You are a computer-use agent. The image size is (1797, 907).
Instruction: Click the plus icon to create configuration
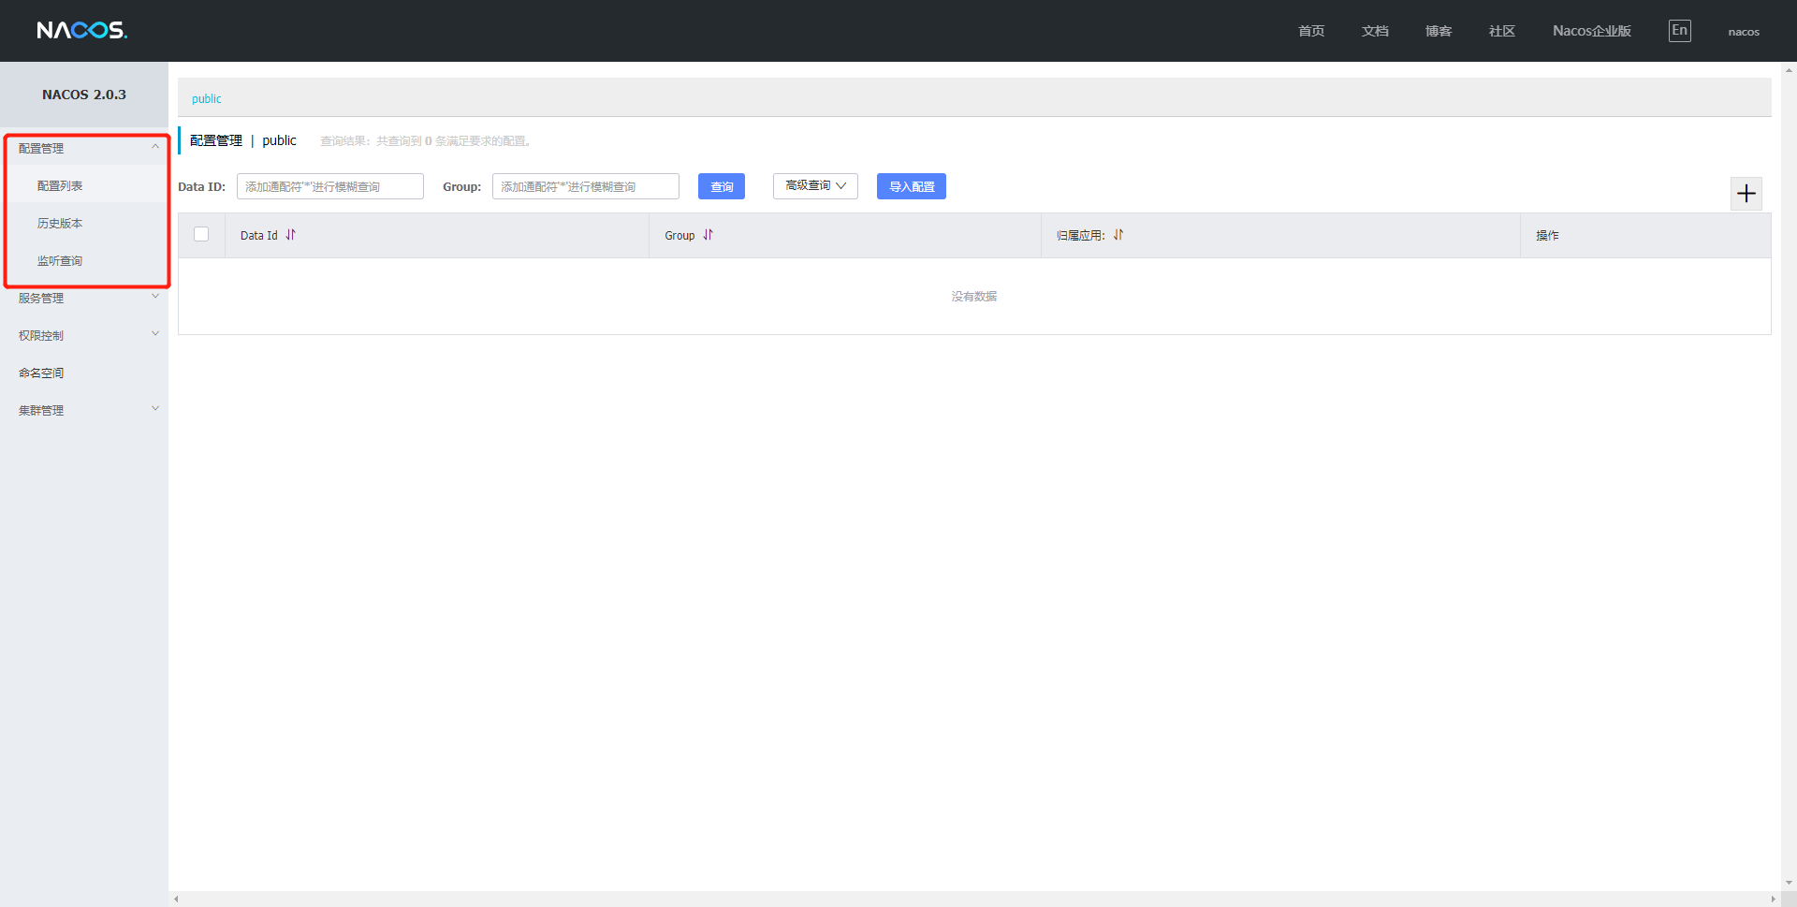pyautogui.click(x=1746, y=194)
